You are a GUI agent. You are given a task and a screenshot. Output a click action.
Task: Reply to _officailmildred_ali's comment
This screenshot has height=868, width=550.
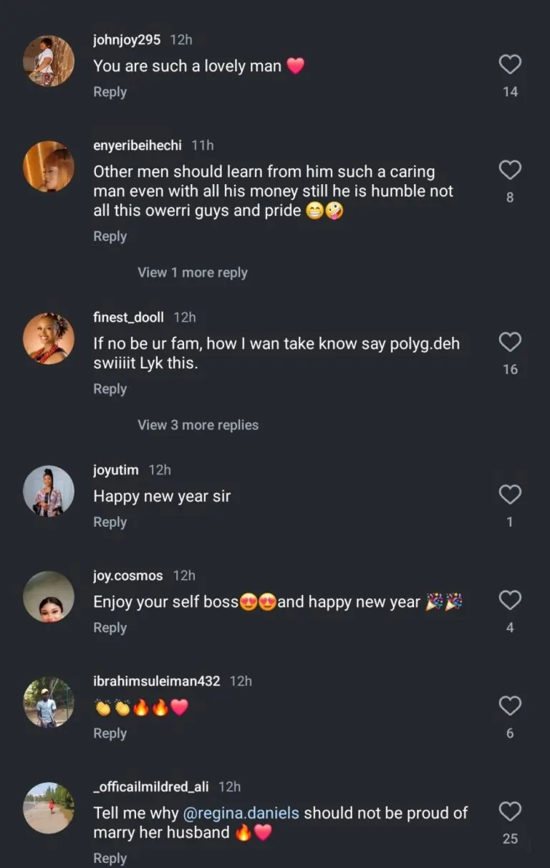tap(110, 858)
